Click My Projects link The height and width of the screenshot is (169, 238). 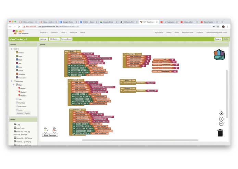(159, 32)
